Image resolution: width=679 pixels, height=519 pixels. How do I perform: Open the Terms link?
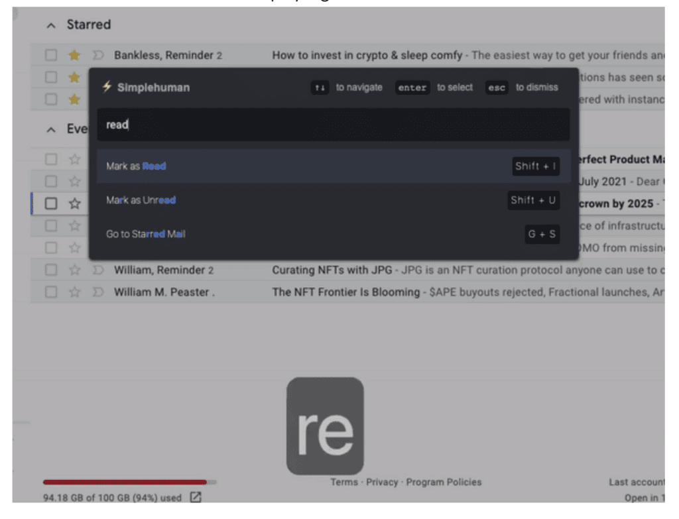coord(344,482)
